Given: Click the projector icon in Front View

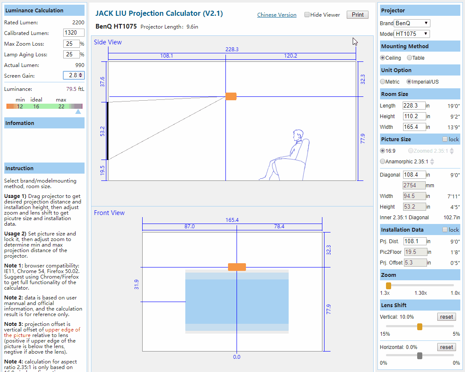Looking at the screenshot, I should point(237,267).
